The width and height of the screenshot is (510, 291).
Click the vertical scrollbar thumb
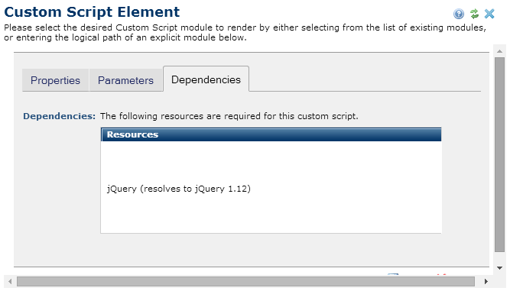coord(499,154)
